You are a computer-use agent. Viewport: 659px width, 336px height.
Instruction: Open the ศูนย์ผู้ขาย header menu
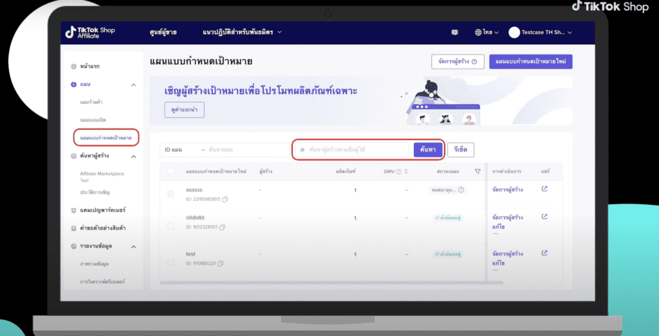[163, 32]
